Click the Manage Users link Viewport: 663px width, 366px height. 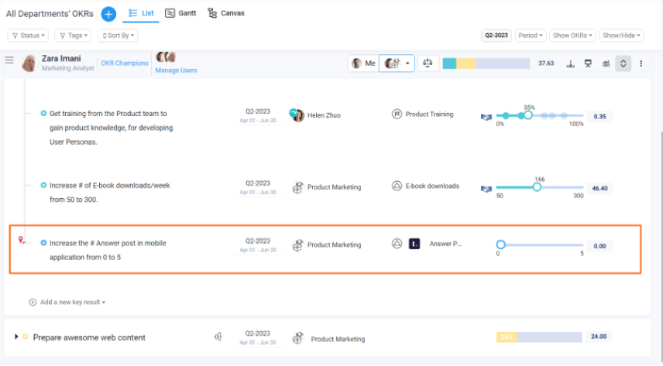(x=176, y=70)
